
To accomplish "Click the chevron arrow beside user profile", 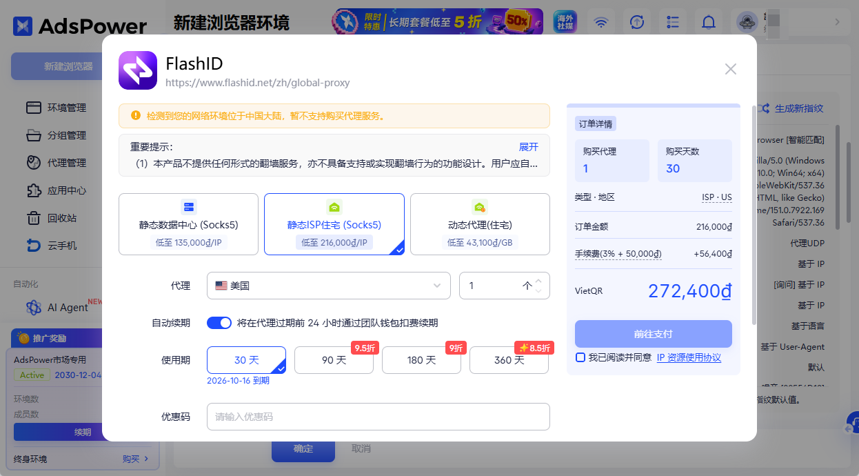I will tap(838, 22).
